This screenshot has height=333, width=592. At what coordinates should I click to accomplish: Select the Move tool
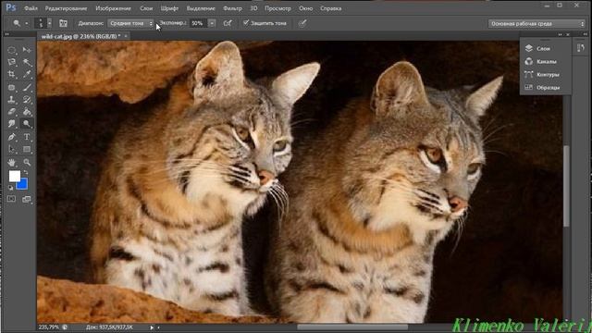coord(27,50)
